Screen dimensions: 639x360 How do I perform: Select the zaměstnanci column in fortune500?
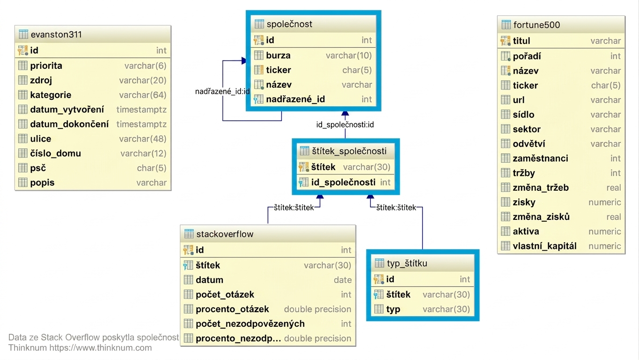click(561, 158)
